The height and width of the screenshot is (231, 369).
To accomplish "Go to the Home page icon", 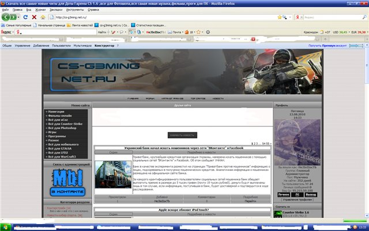I will [x=43, y=17].
